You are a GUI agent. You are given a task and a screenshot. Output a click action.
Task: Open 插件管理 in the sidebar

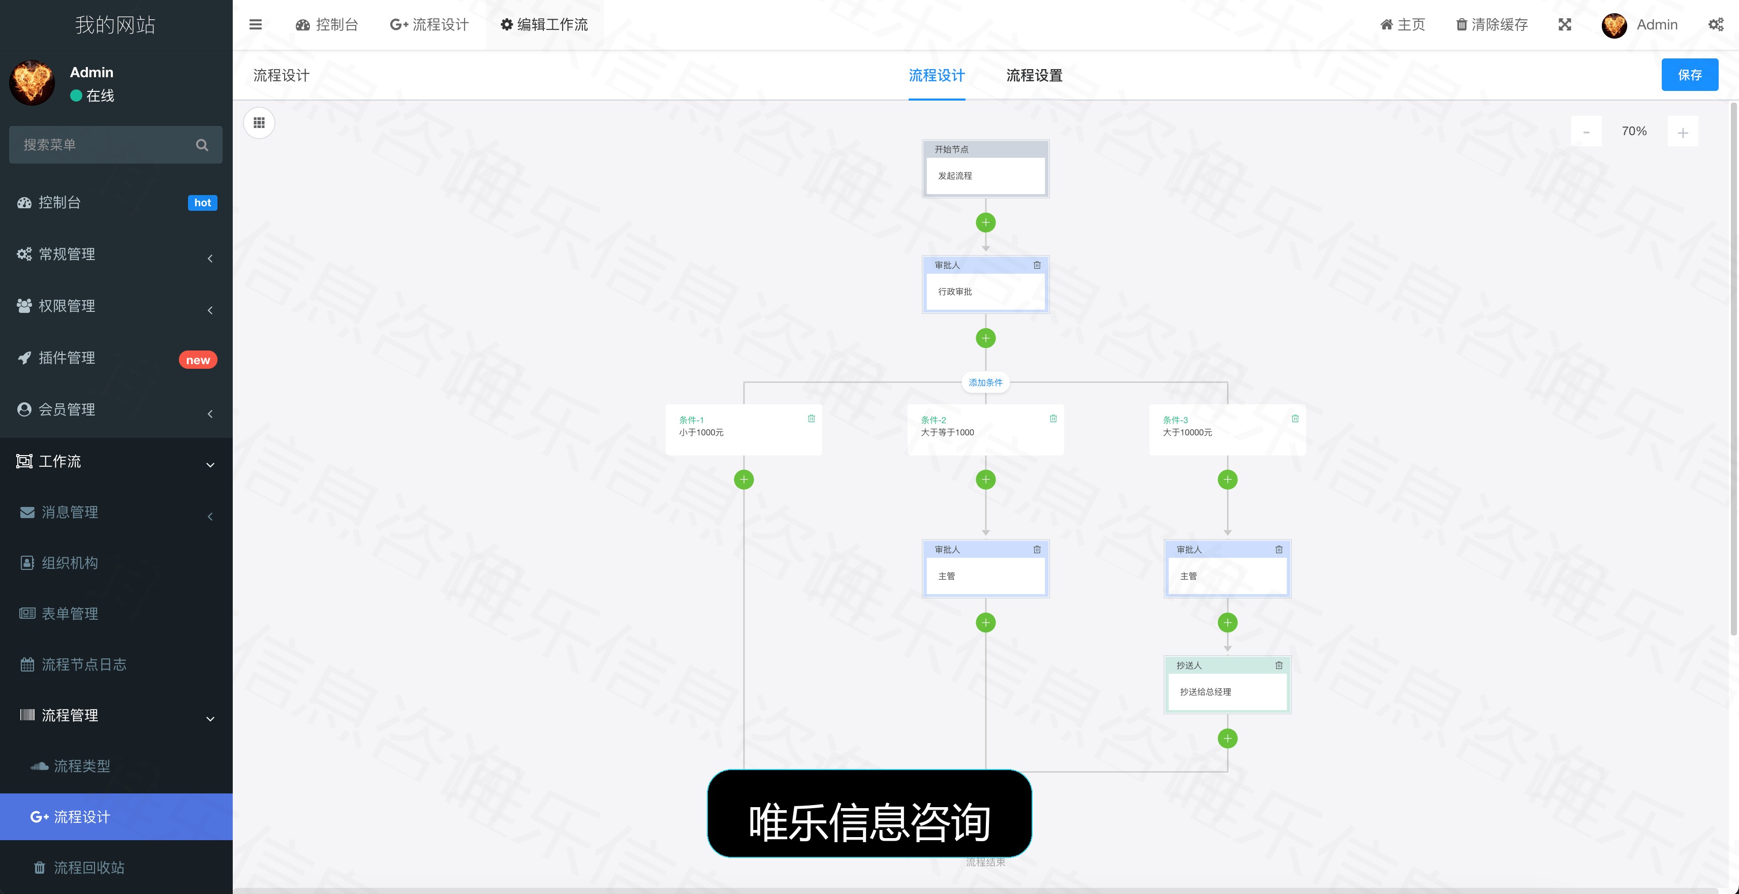pos(116,358)
